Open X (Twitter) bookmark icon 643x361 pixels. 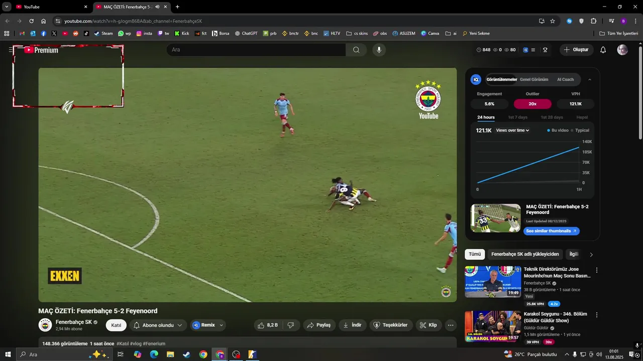[54, 34]
